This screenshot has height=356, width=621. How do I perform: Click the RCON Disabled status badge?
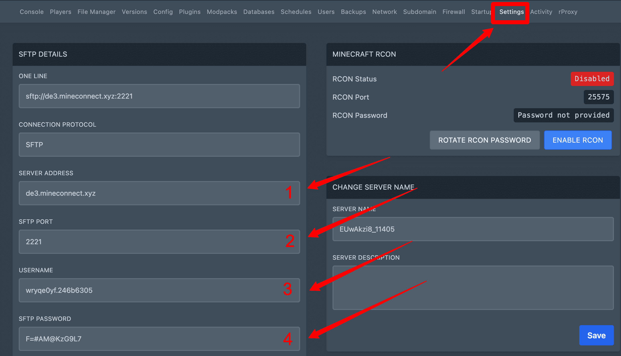click(592, 79)
